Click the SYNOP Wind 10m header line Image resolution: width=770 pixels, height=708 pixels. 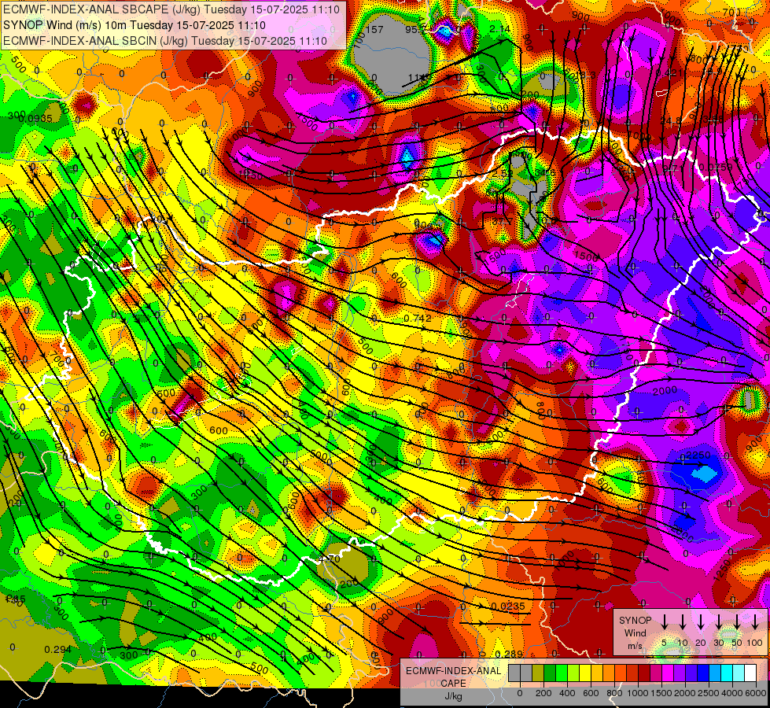click(134, 25)
